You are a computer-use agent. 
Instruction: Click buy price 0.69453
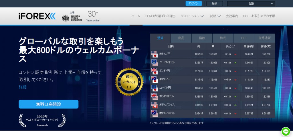tap(213, 114)
